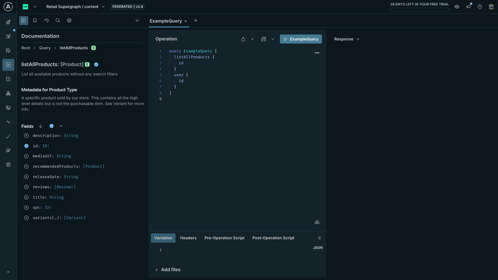Add the upc field to query
Viewport: 498px width, 280px height.
click(26, 207)
